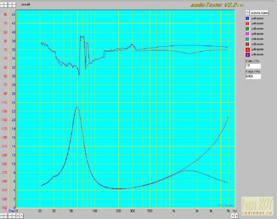Image resolution: width=277 pixels, height=219 pixels.
Task: Click the green A curve box
Action: pyautogui.click(x=248, y=28)
